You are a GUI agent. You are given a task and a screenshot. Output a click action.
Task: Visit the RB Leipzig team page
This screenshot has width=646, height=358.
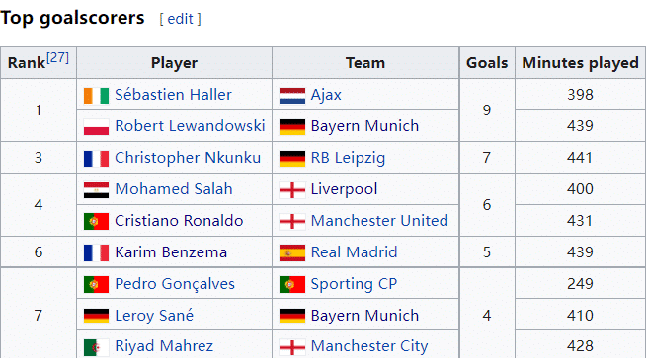coord(348,158)
